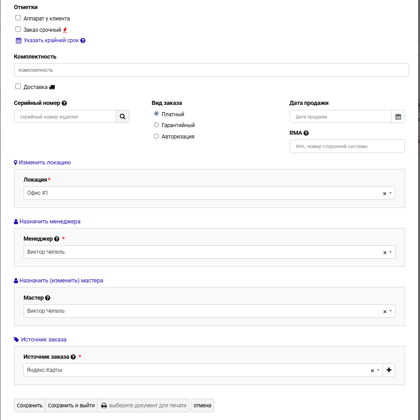Enable the Аппарат у клиента checkbox
Image resolution: width=420 pixels, height=420 pixels.
coord(18,18)
